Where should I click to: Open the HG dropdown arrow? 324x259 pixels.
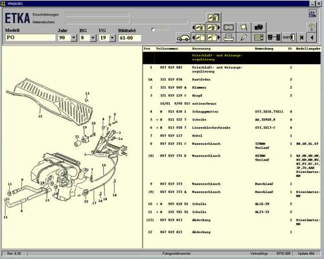(x=93, y=38)
